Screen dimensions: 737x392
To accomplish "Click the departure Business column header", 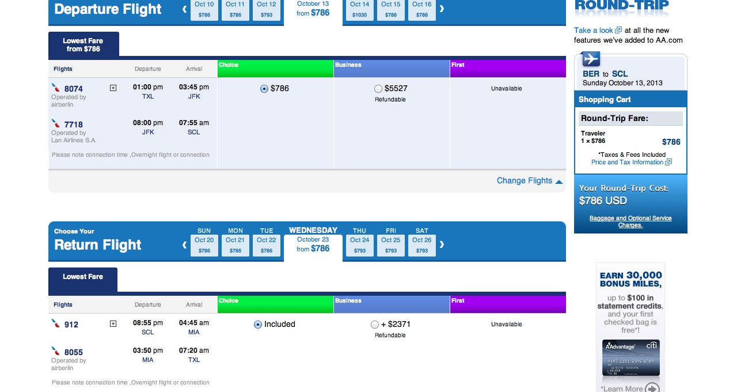I will pos(392,69).
